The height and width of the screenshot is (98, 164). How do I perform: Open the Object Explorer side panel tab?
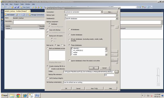coord(2,24)
